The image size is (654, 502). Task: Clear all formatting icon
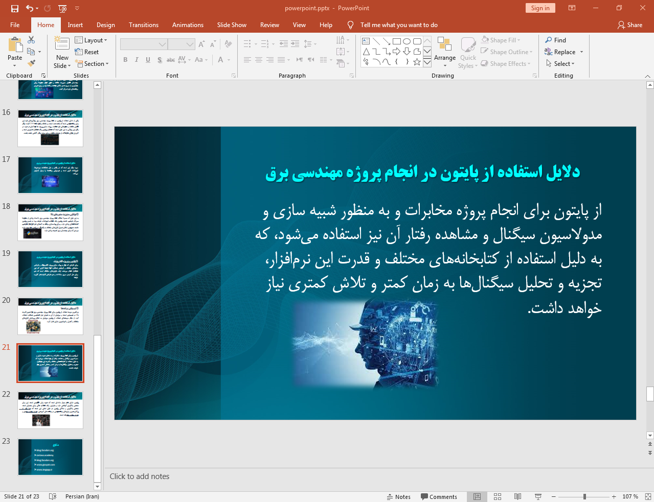(228, 44)
